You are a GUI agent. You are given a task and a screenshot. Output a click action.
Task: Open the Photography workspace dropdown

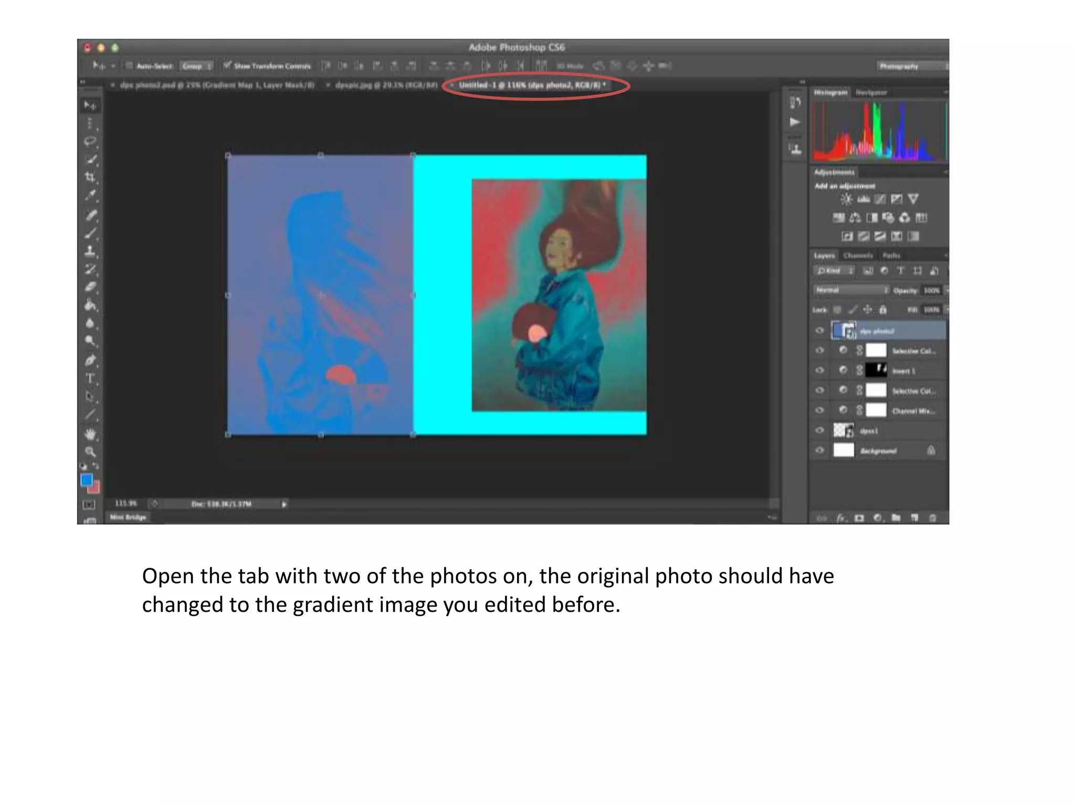point(912,66)
